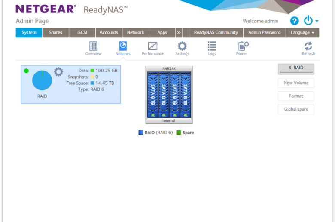The height and width of the screenshot is (222, 335).
Task: Select the first SATA 8 TB drive
Action: coord(153,95)
